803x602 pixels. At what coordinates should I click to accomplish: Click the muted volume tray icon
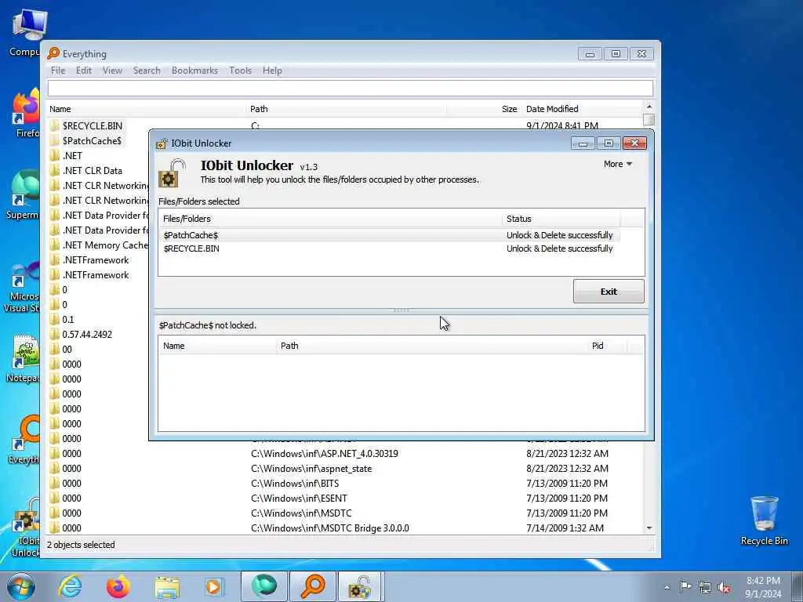[724, 587]
